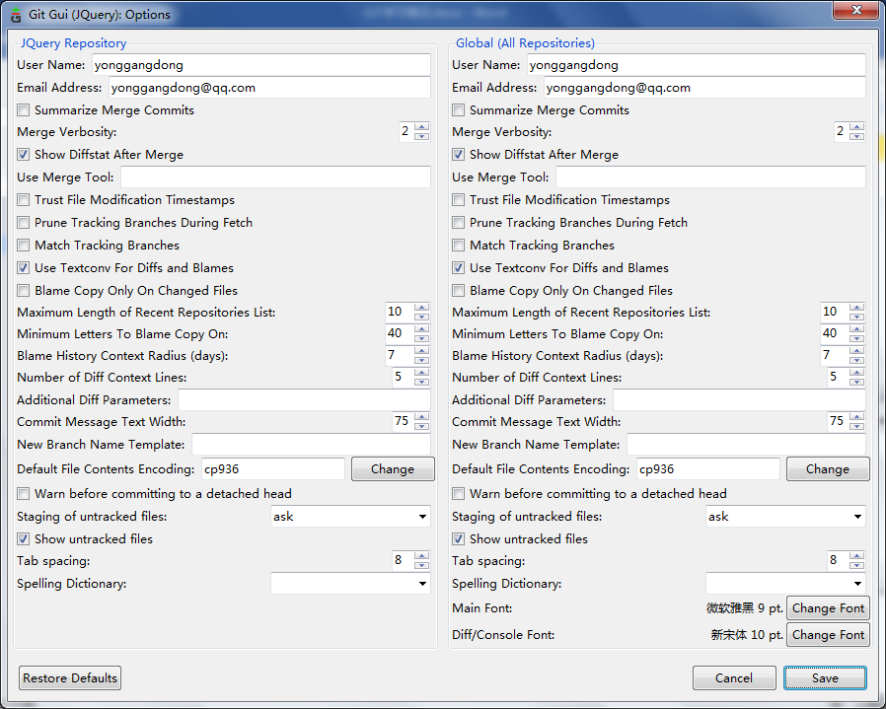Screen dimensions: 886x709
Task: Click Commit Message Text Width value in JQuery
Action: (403, 421)
